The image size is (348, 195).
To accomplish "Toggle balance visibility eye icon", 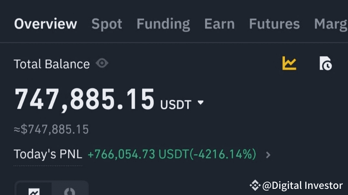I will (102, 63).
